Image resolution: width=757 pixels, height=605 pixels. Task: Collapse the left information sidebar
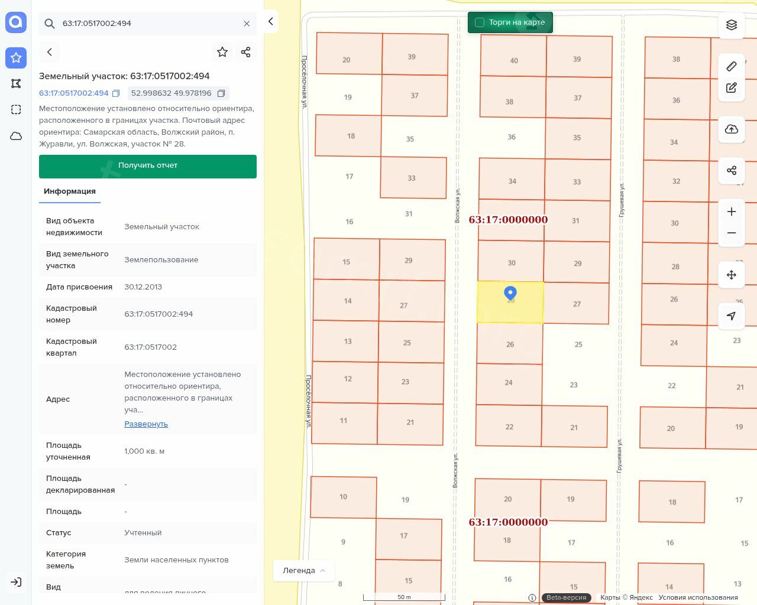pyautogui.click(x=271, y=21)
